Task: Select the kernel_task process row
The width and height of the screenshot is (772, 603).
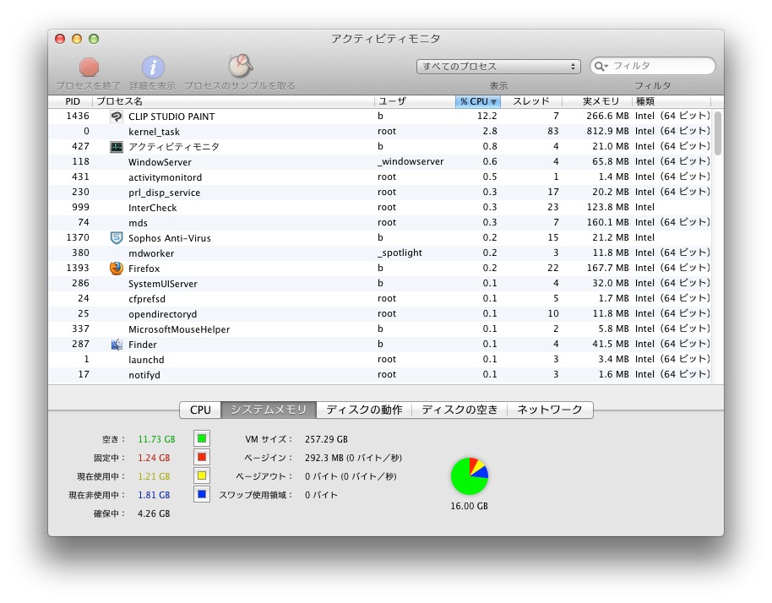Action: pyautogui.click(x=253, y=132)
